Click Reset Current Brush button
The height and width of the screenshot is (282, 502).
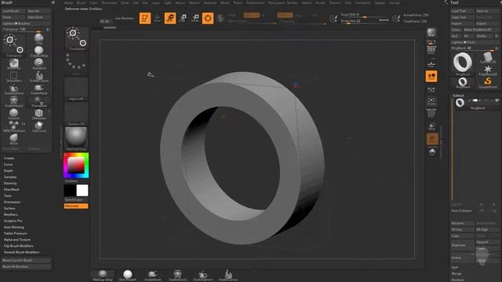click(x=27, y=260)
